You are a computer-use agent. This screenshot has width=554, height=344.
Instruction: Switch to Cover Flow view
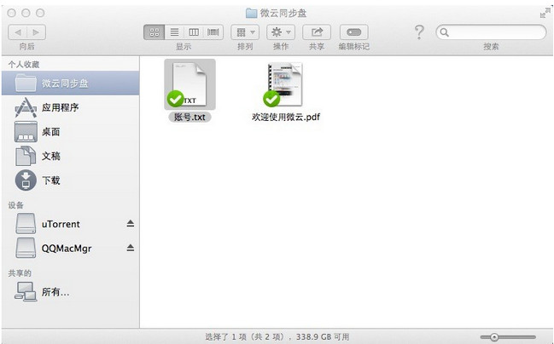tap(213, 32)
